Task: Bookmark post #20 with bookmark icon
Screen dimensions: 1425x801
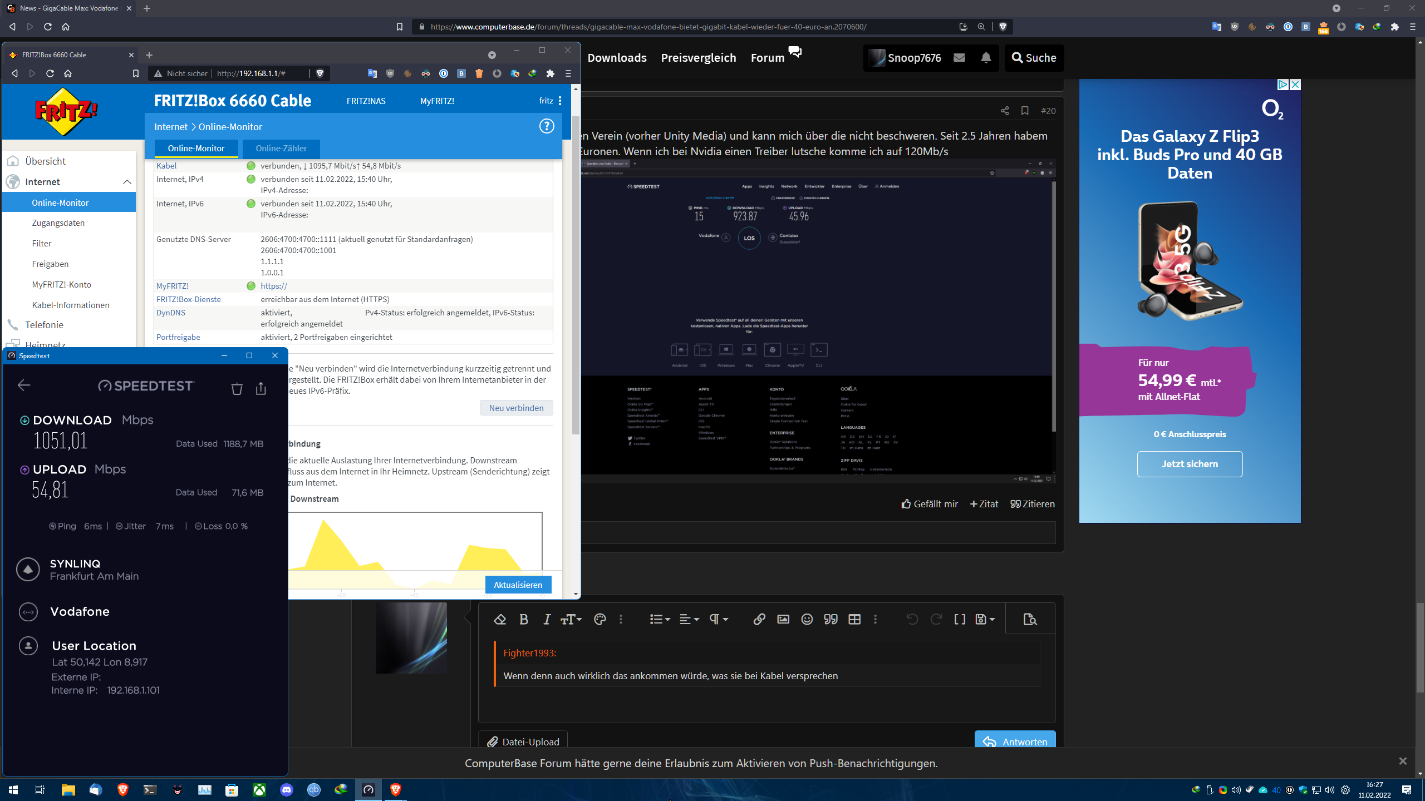Action: coord(1025,111)
